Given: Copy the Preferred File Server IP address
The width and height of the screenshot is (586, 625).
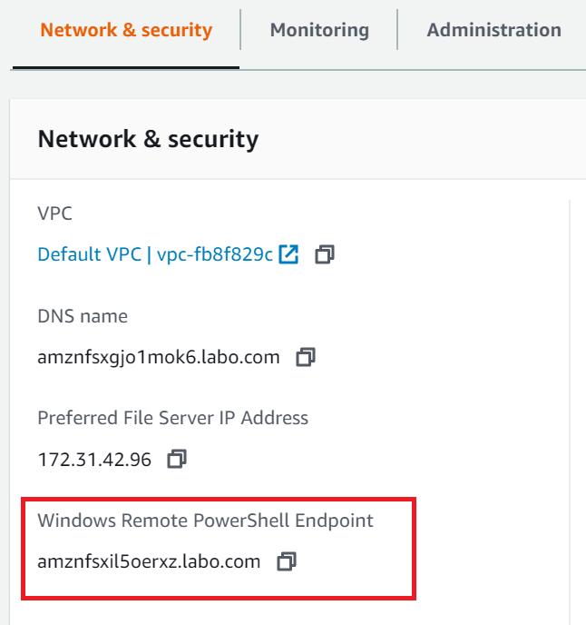Looking at the screenshot, I should 177,460.
